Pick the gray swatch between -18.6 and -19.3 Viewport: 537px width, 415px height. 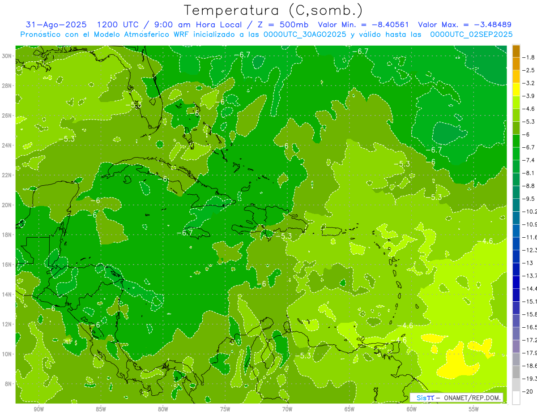(516, 372)
